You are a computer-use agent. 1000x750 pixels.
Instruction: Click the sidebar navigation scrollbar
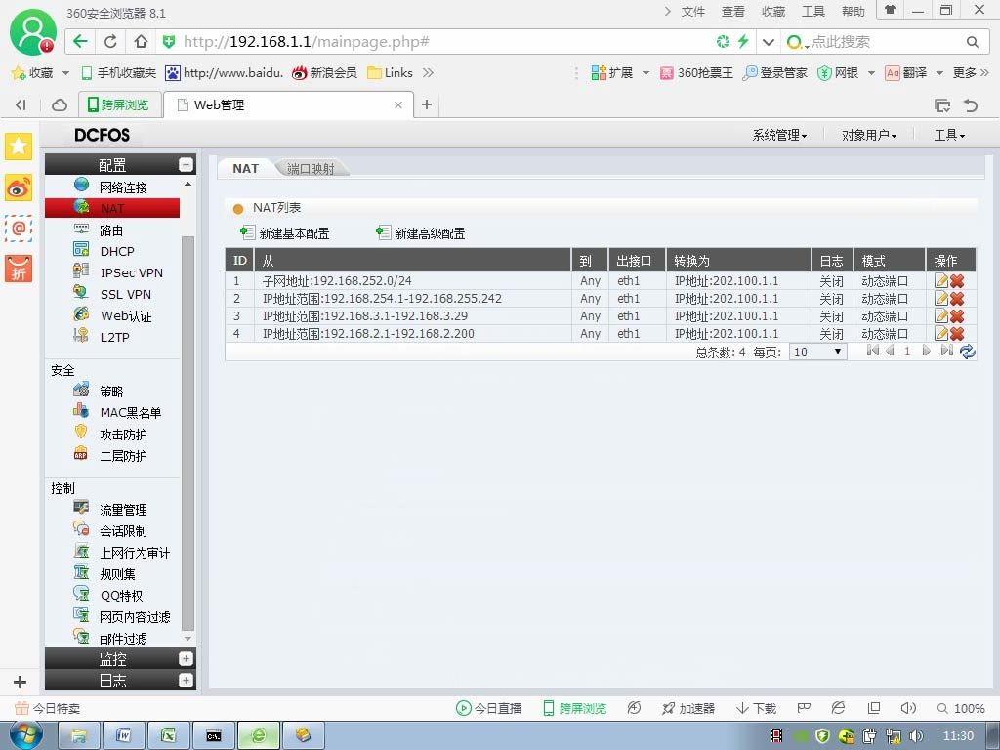pos(187,433)
